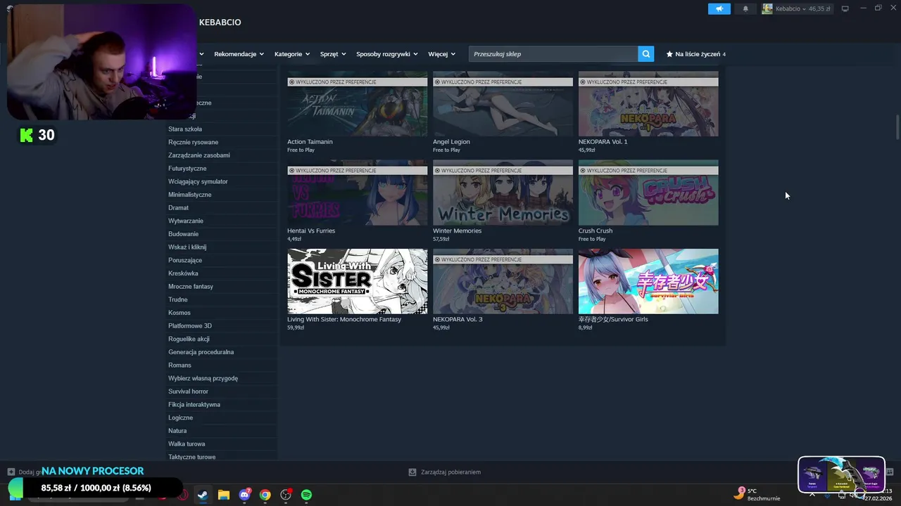Switch to Big Picture mode monitor icon

tap(845, 8)
